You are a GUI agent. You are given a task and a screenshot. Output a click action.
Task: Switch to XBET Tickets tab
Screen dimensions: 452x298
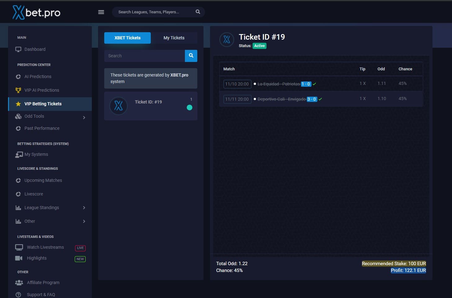pos(128,38)
